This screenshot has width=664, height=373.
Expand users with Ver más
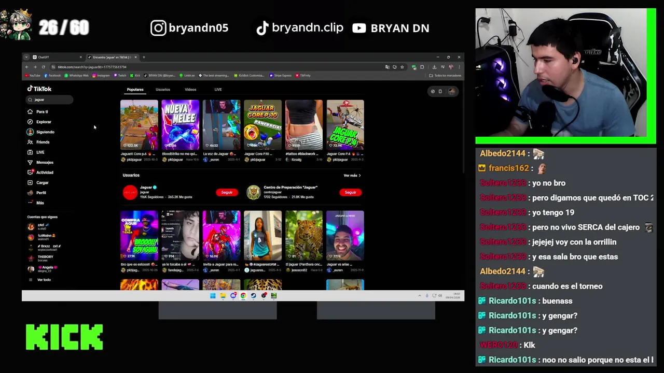click(x=352, y=175)
